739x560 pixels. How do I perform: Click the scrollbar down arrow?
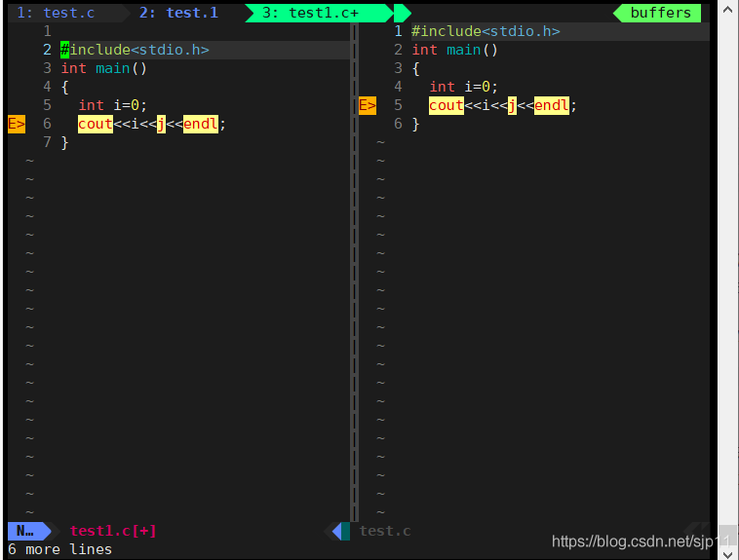pyautogui.click(x=727, y=554)
